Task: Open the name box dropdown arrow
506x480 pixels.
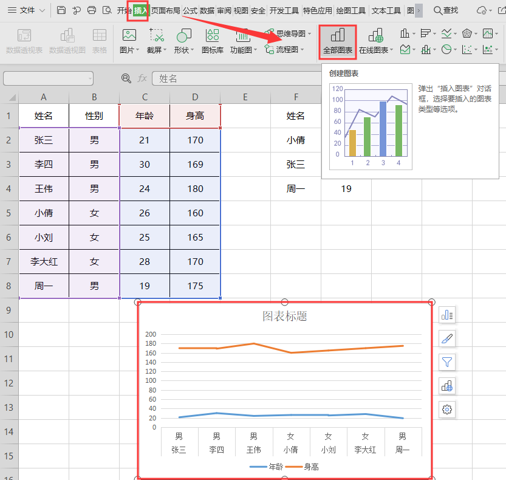Action: tap(90, 78)
